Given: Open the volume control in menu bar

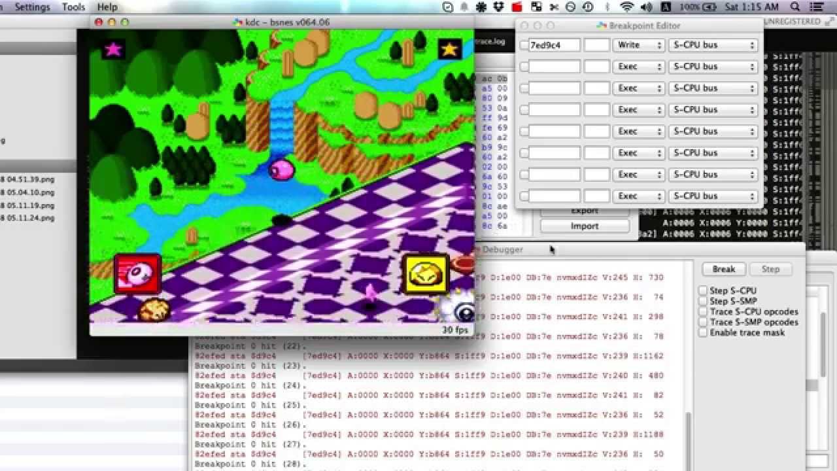Looking at the screenshot, I should coord(646,7).
